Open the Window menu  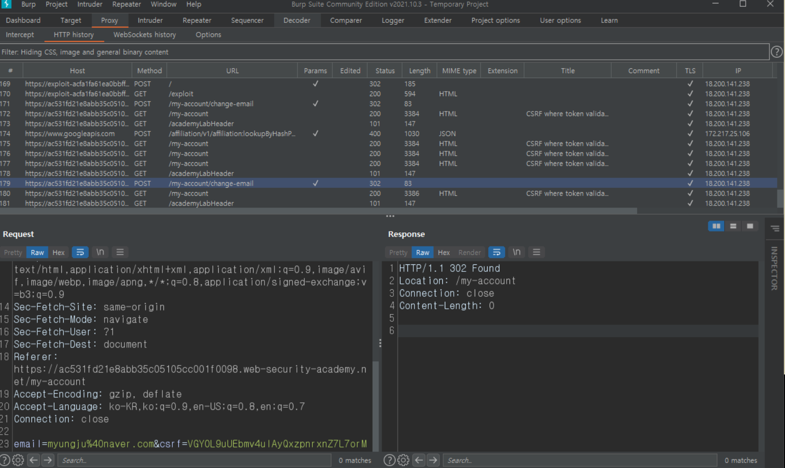[164, 4]
